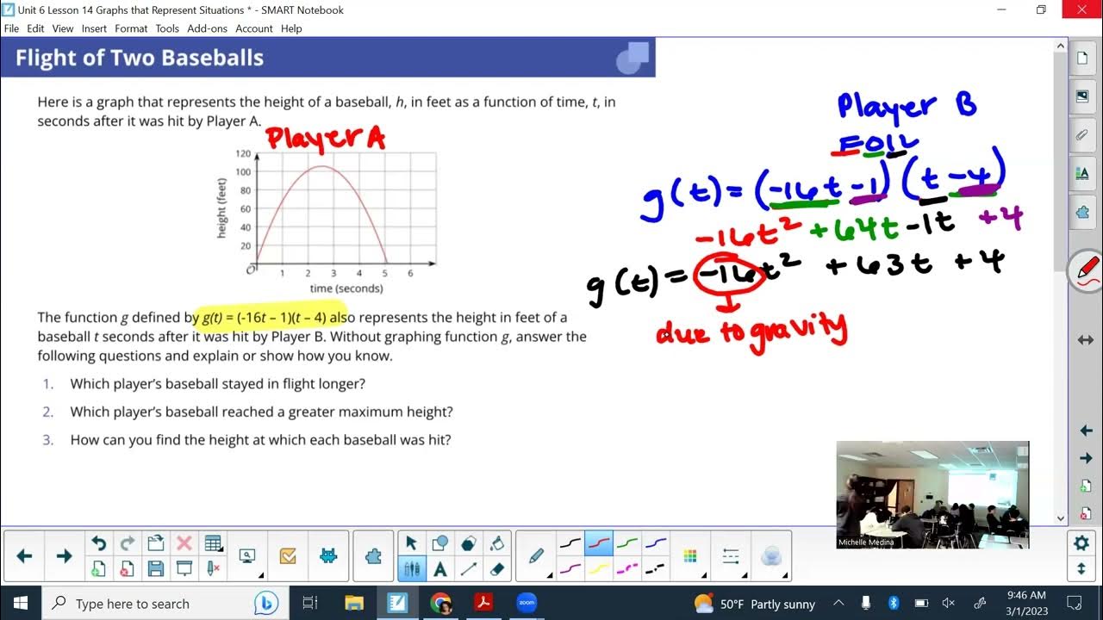Open the Gallery side tab
Screen dimensions: 1103x620
click(x=1082, y=96)
